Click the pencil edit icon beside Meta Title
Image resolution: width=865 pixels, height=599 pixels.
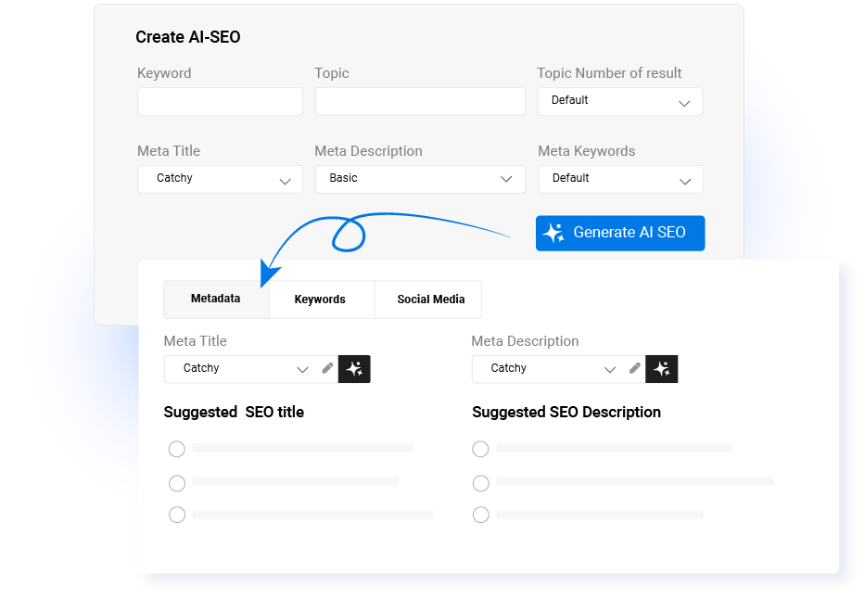327,368
